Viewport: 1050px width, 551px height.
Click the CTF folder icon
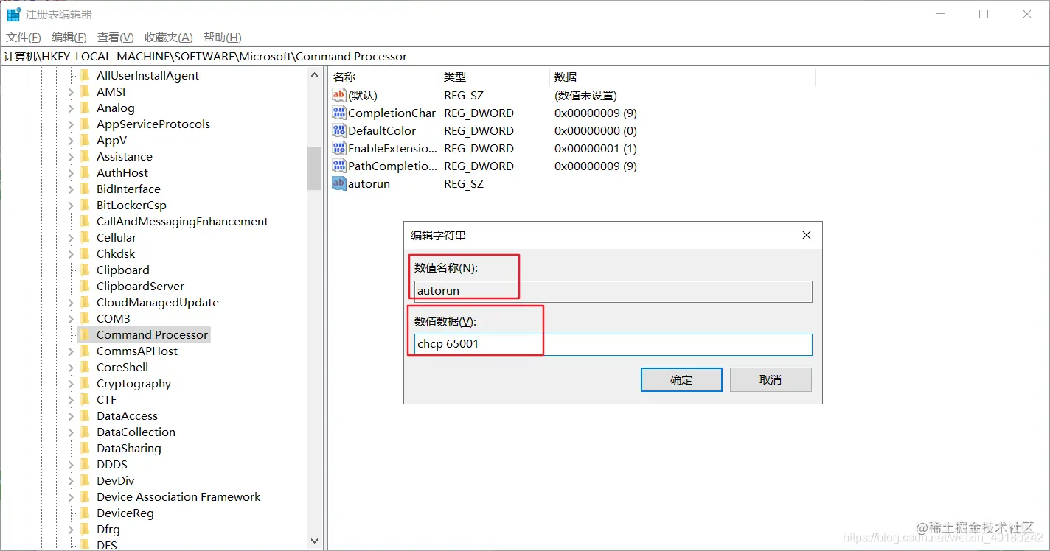(86, 399)
